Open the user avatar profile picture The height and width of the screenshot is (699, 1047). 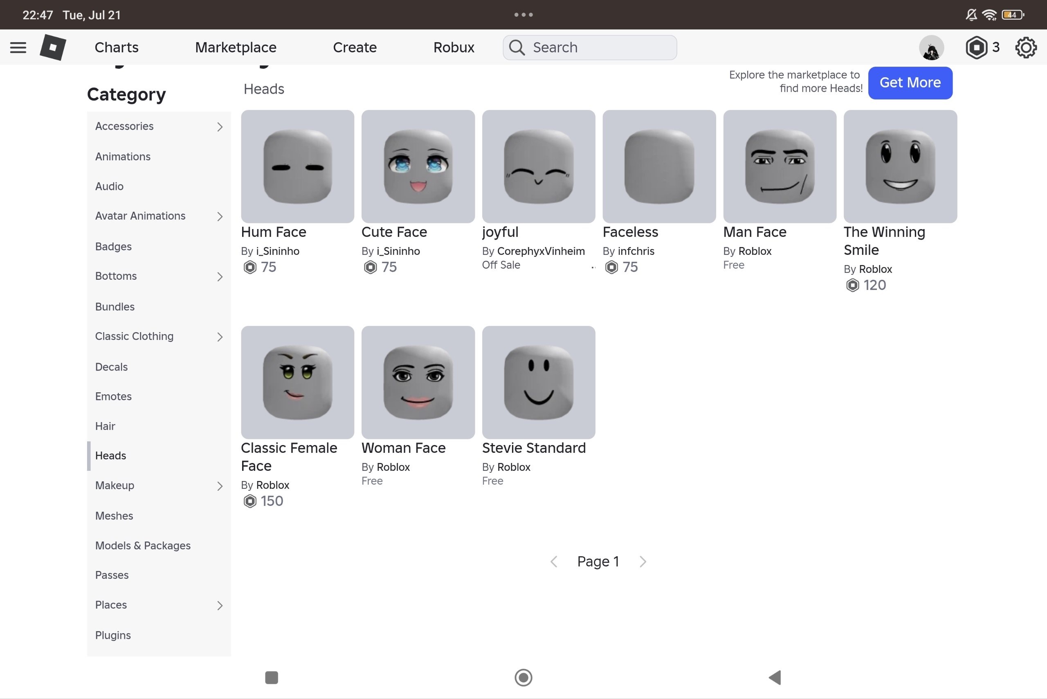931,47
